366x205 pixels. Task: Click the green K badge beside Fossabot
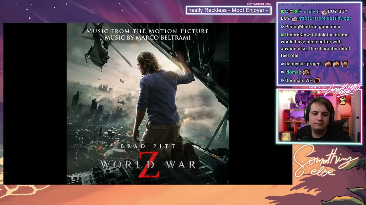(x=283, y=11)
